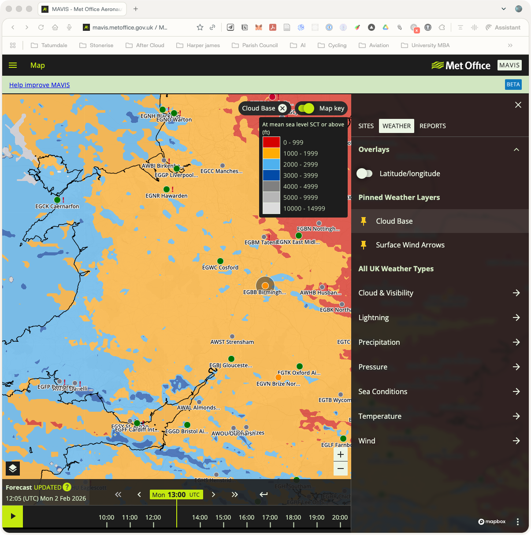Open the Assistant in browser toolbar

[503, 27]
